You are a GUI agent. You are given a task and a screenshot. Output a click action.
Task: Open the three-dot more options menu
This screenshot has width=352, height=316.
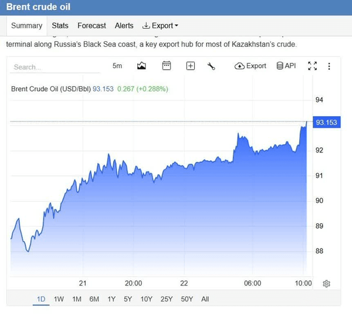pos(329,66)
